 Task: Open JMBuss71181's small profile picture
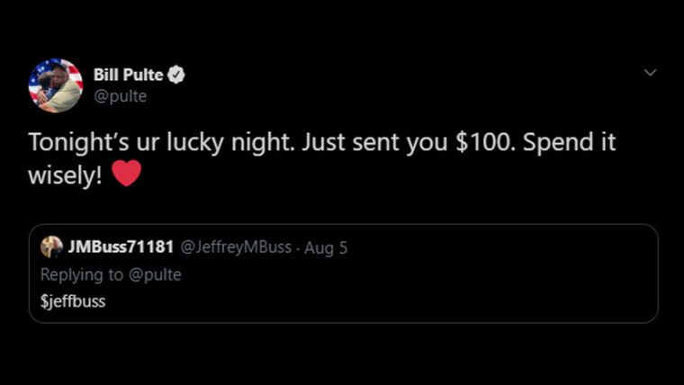pos(52,247)
